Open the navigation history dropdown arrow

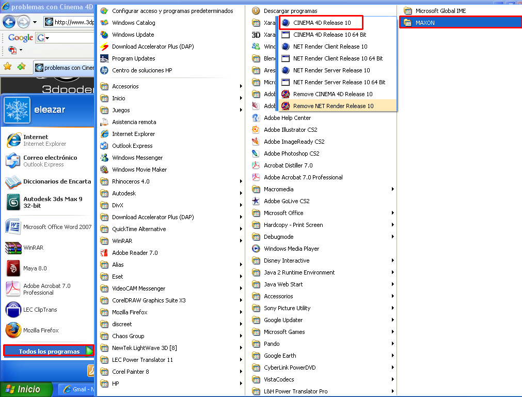(x=35, y=22)
